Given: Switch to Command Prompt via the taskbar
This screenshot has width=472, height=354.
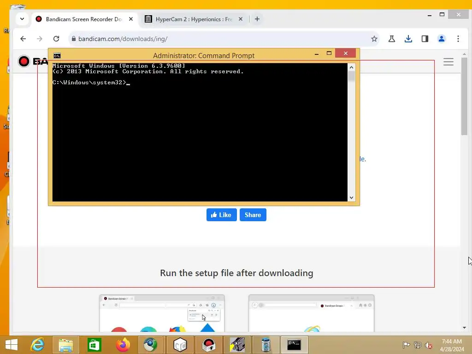Looking at the screenshot, I should [294, 345].
